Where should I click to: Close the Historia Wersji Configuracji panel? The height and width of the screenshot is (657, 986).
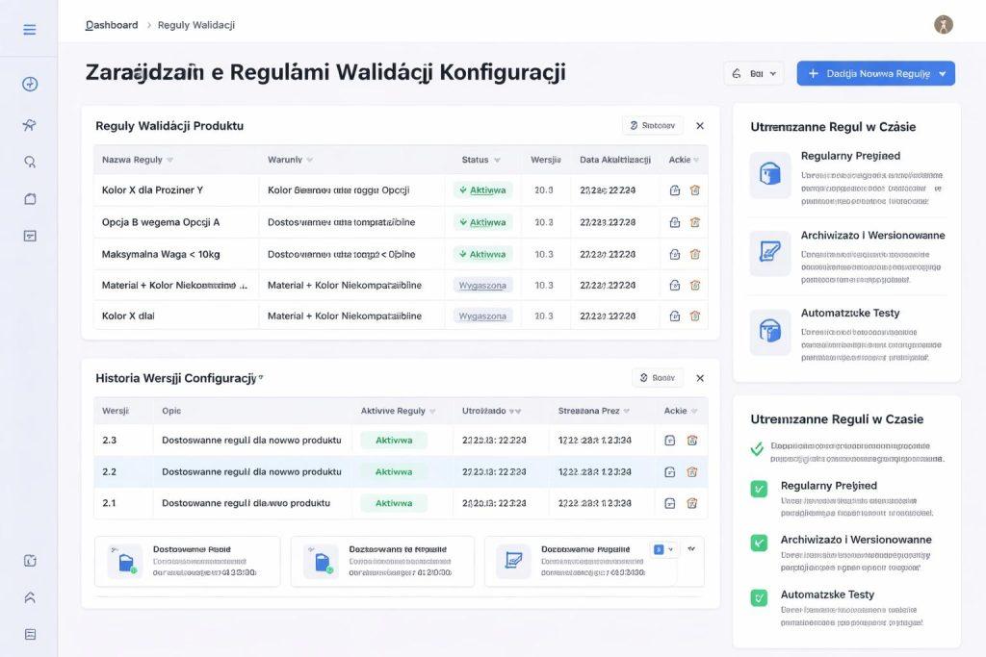[700, 378]
